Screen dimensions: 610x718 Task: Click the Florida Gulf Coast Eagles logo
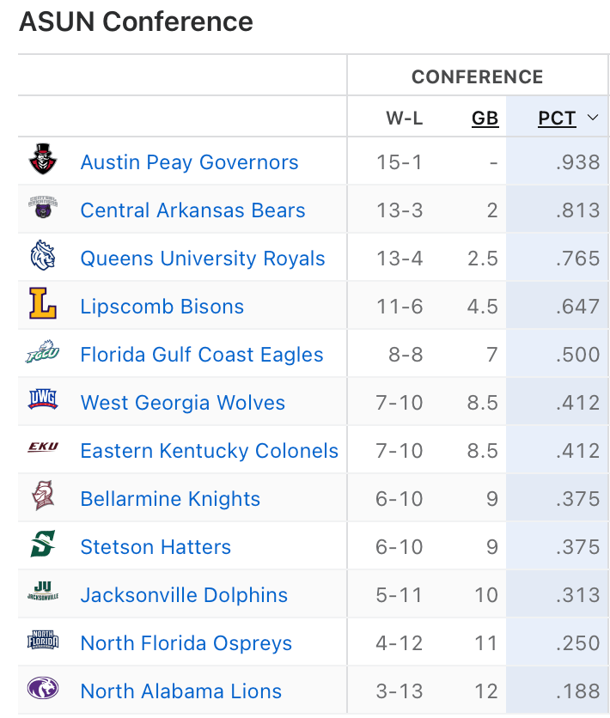pyautogui.click(x=43, y=353)
